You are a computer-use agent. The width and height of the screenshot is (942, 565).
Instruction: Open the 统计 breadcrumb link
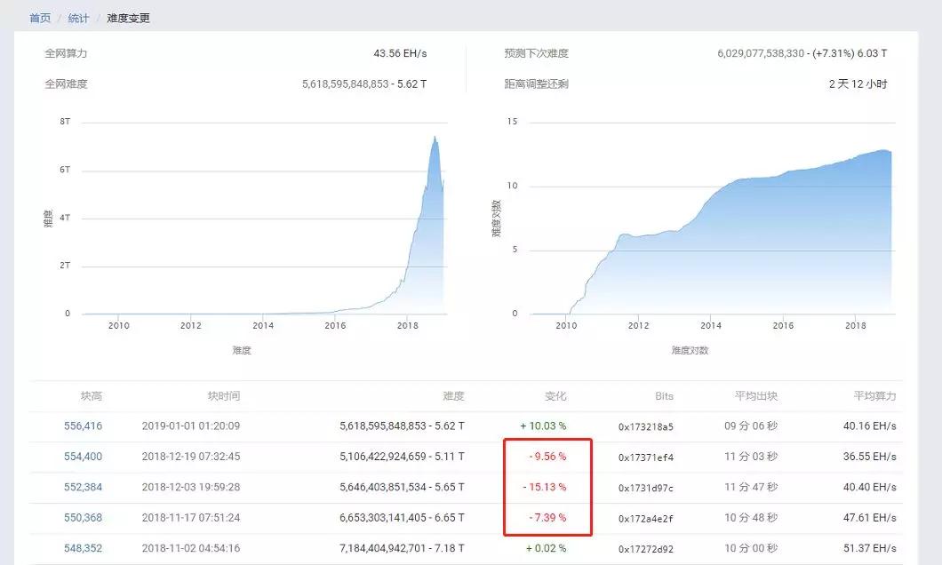click(78, 18)
